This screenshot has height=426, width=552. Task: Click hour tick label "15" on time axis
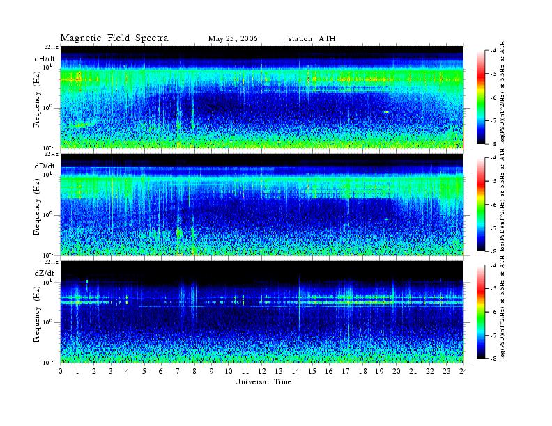point(312,371)
